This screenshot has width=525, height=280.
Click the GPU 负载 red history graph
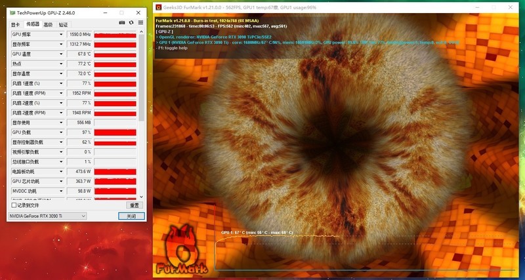[x=115, y=132]
